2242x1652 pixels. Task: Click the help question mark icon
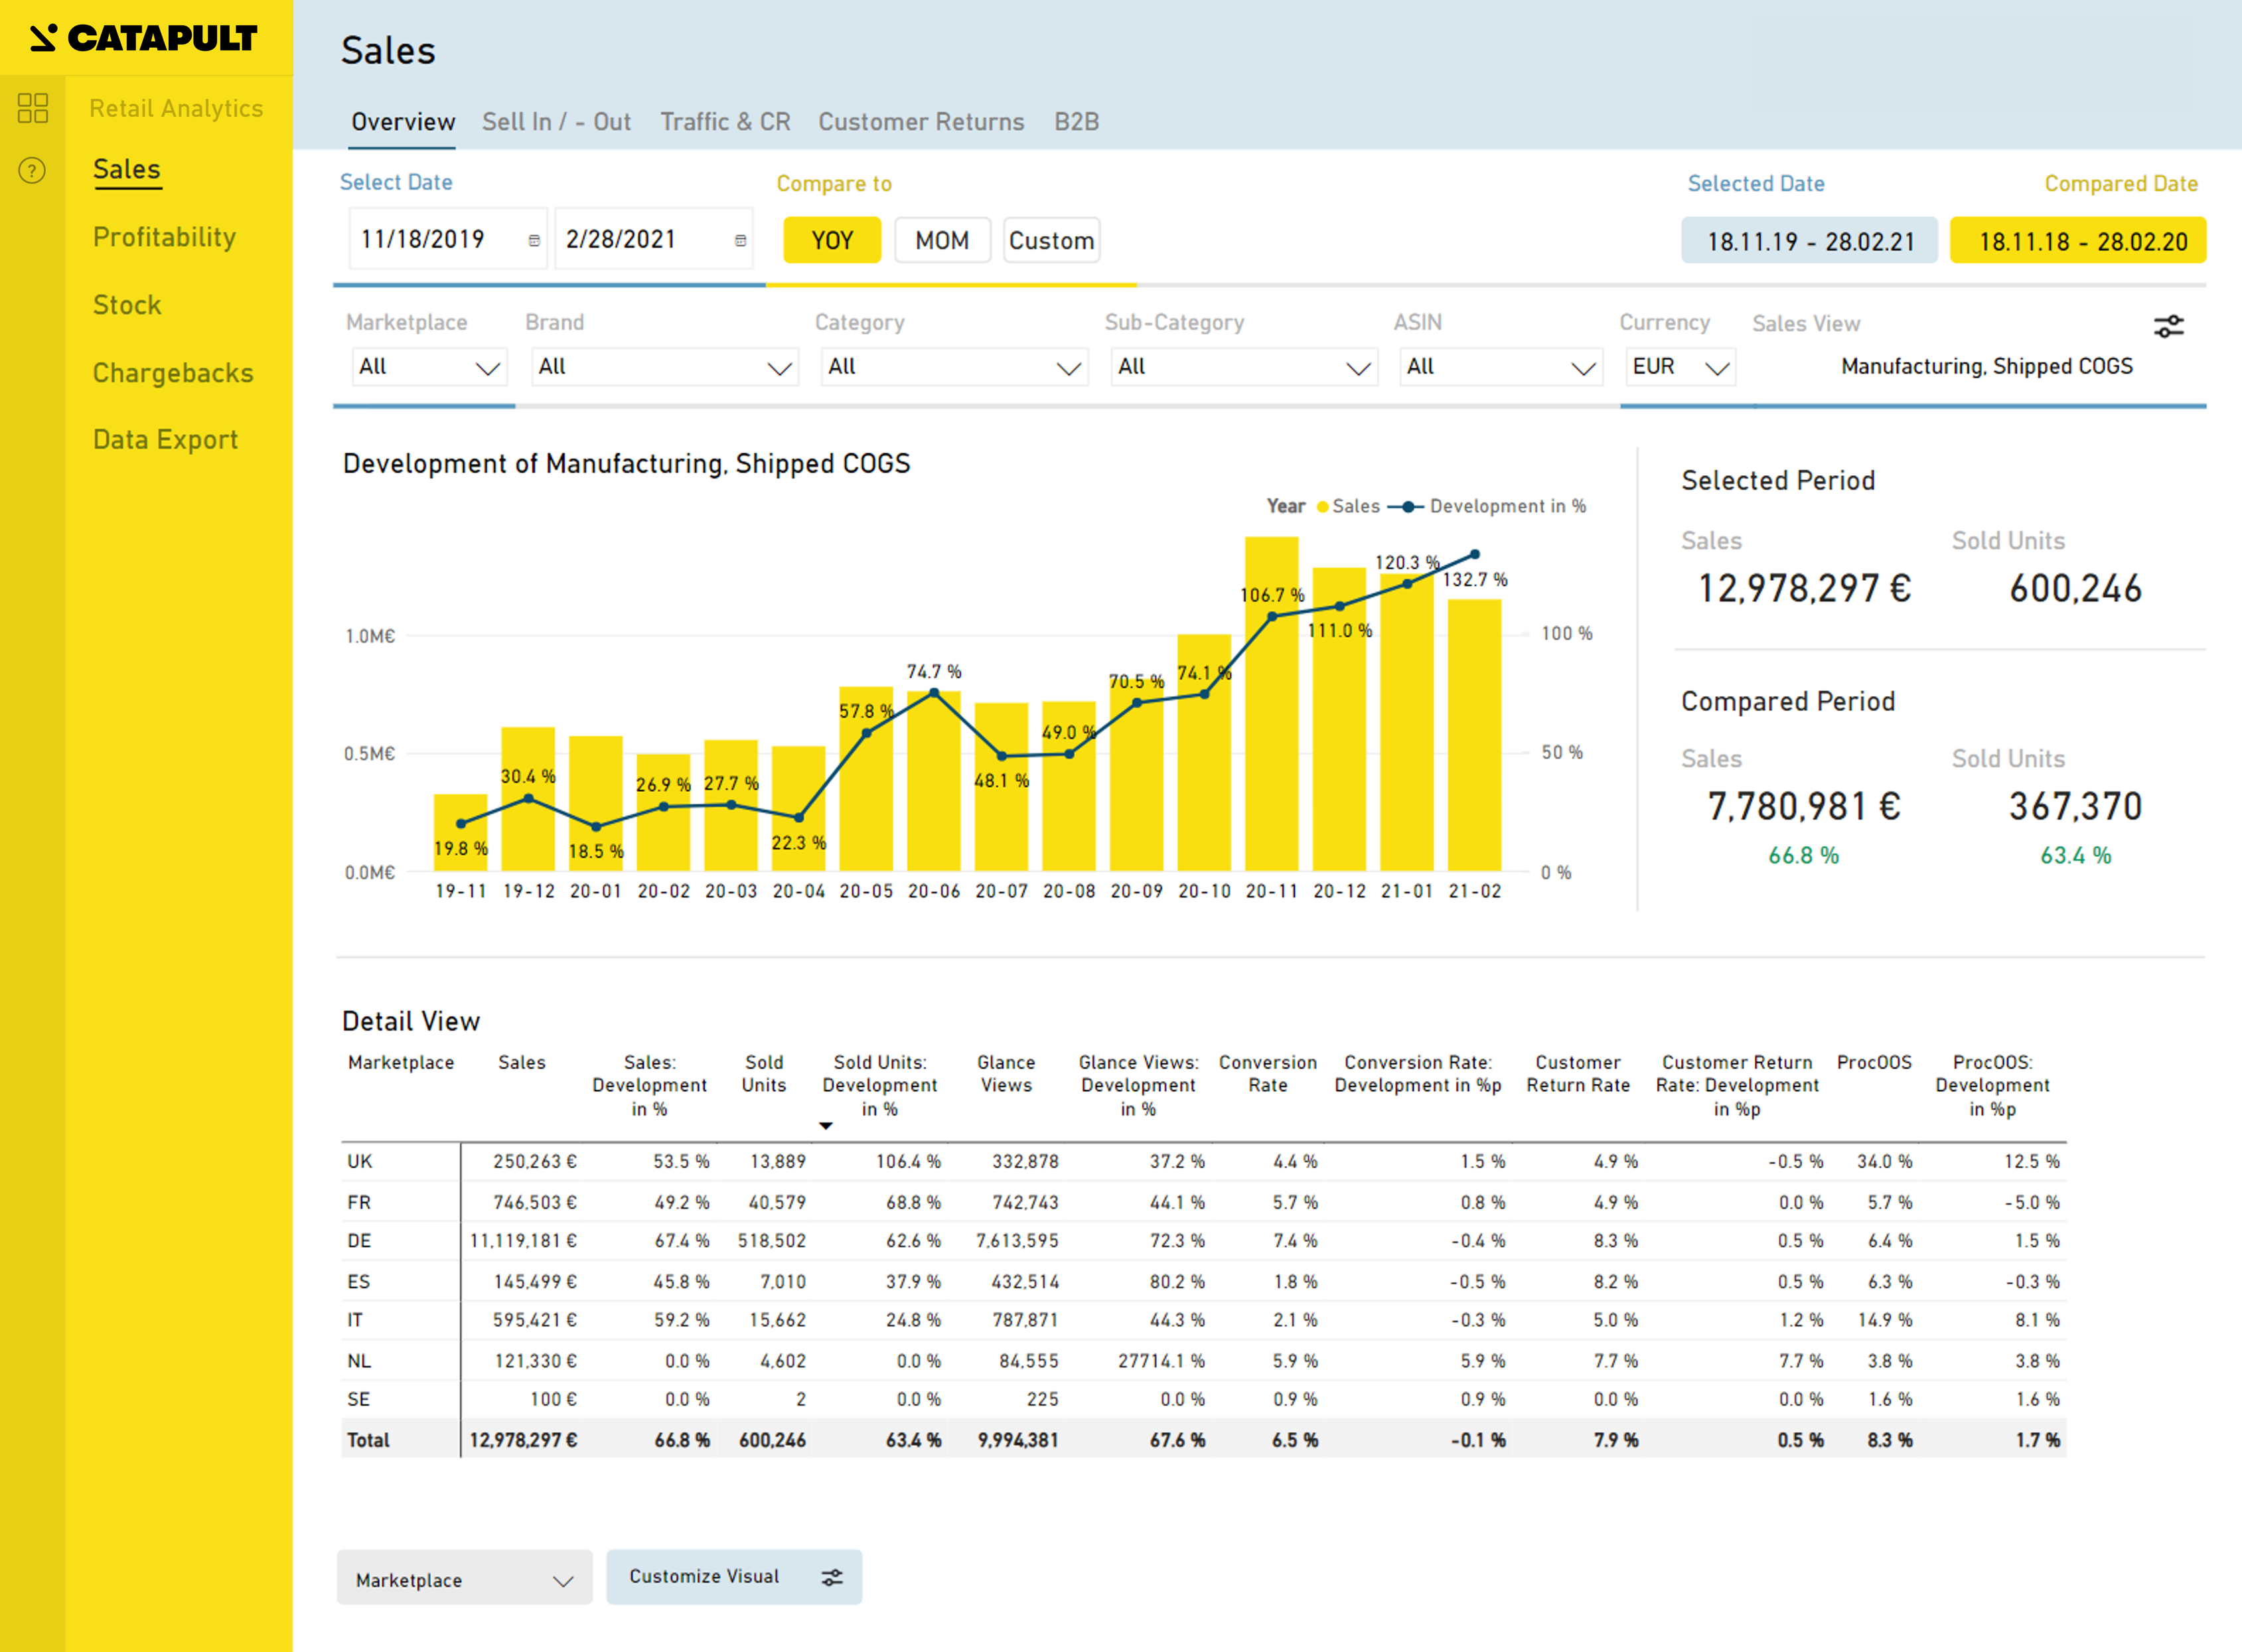32,171
